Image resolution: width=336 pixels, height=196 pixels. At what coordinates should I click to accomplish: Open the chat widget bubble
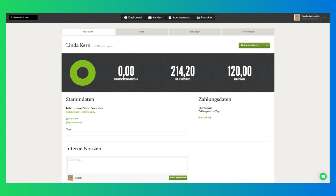pos(323,176)
